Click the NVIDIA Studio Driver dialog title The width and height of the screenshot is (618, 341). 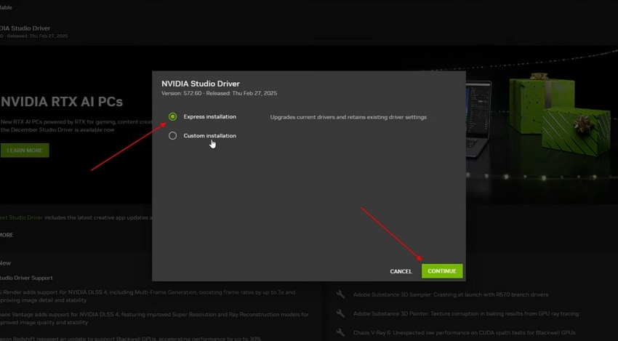201,84
